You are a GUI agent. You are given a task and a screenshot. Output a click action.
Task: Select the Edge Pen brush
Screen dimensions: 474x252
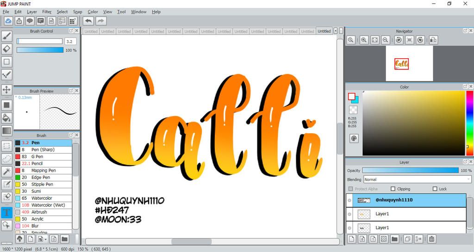[43, 178]
